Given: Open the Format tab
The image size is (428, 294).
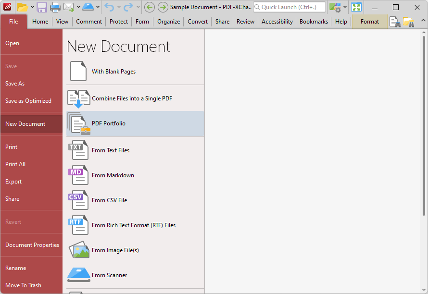Looking at the screenshot, I should point(370,22).
